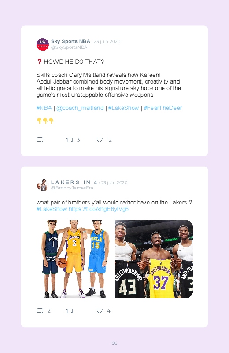Like the Sky Sports NBA tweet

click(x=100, y=140)
